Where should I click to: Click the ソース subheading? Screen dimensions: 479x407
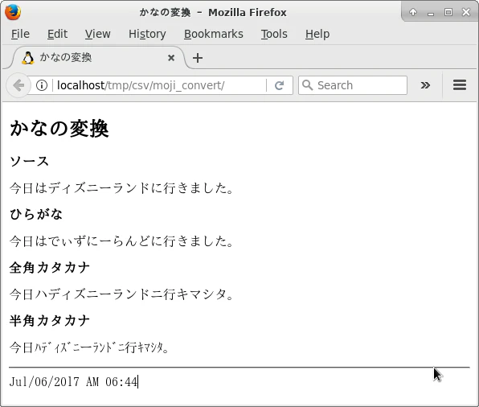29,161
